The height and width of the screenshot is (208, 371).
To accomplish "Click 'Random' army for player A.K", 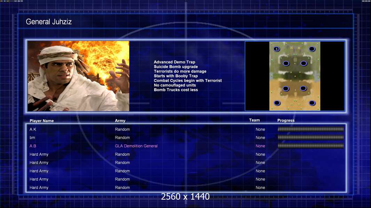I will click(x=122, y=129).
